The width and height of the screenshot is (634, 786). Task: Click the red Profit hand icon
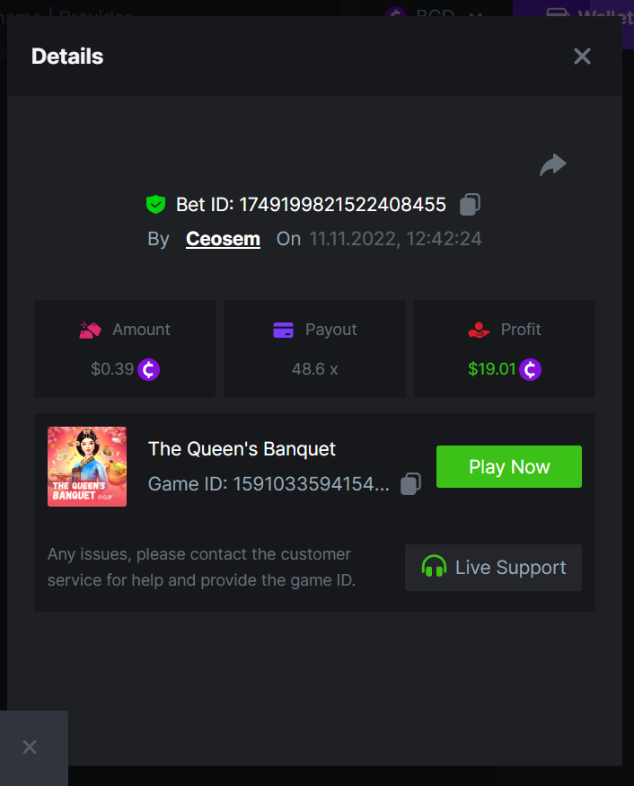pos(479,330)
